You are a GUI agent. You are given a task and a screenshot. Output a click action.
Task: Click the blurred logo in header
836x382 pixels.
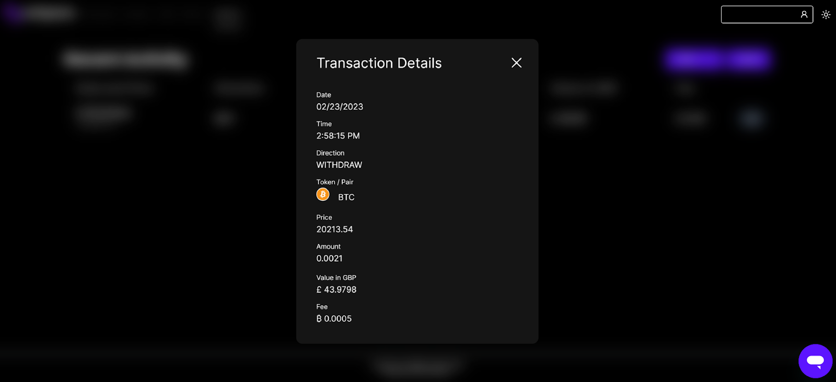pos(39,13)
